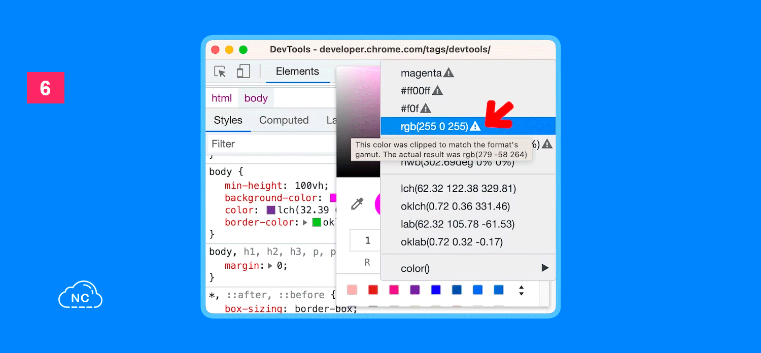Select the lch(62.32 122.38 329.81) format
Screen dimensions: 761x353
click(x=458, y=189)
